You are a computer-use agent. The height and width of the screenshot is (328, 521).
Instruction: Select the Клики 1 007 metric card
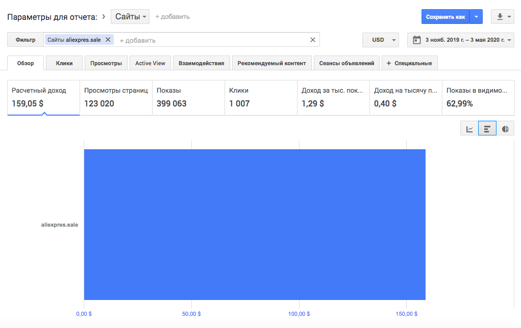click(x=261, y=97)
